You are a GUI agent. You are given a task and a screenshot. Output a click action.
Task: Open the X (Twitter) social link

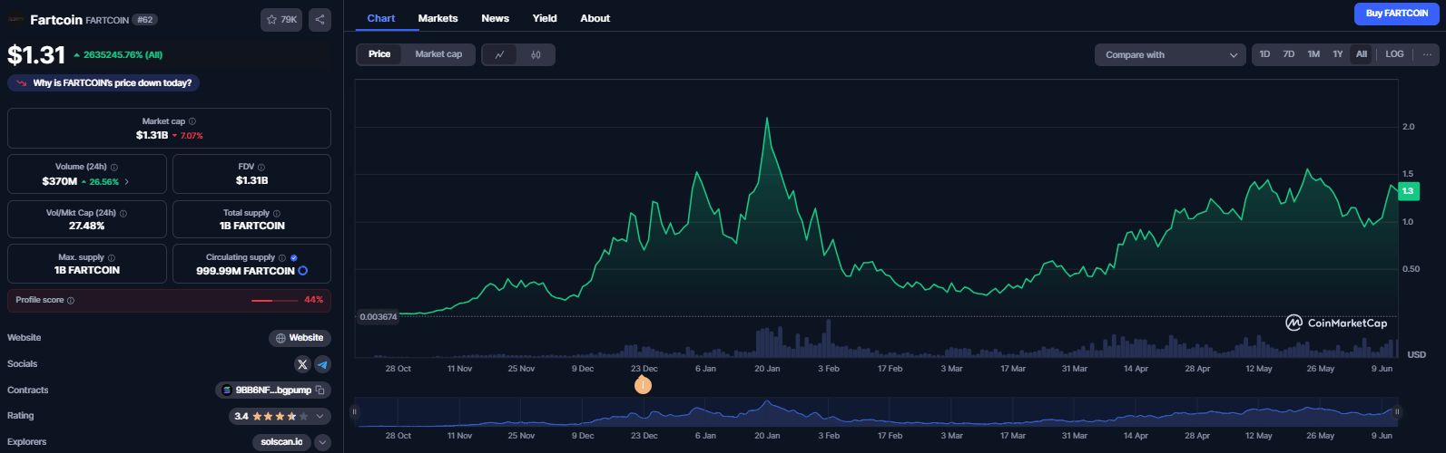pyautogui.click(x=303, y=364)
